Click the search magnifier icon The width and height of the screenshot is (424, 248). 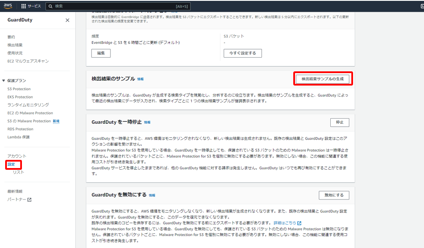coord(50,6)
